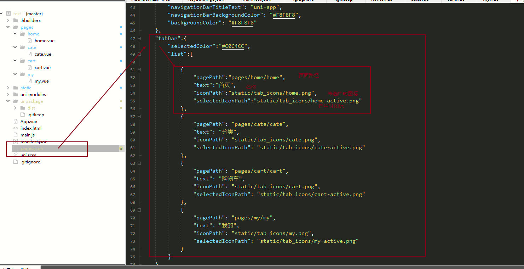Select pages.json in the project tree

(32, 148)
